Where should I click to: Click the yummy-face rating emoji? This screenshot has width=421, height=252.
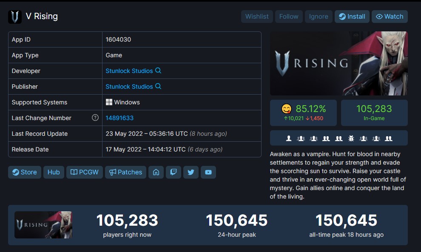tap(287, 109)
